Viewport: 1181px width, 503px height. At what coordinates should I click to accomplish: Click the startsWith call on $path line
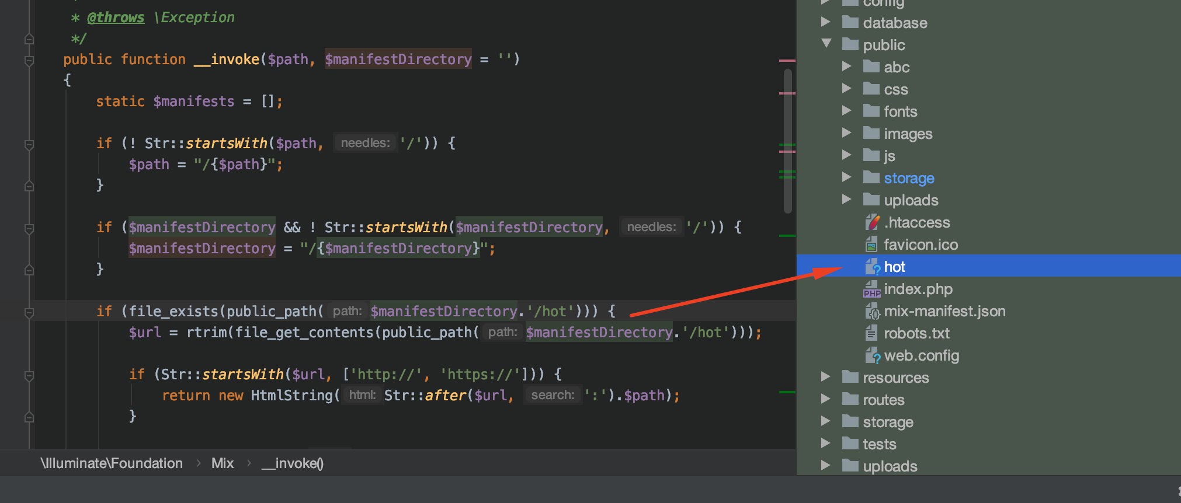[x=227, y=144]
